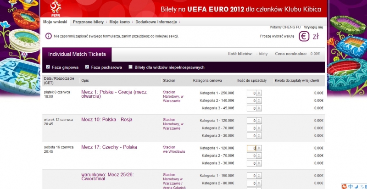Viewport: 367px width, 189px height.
Task: Select the złoty currency symbol
Action: click(x=316, y=37)
